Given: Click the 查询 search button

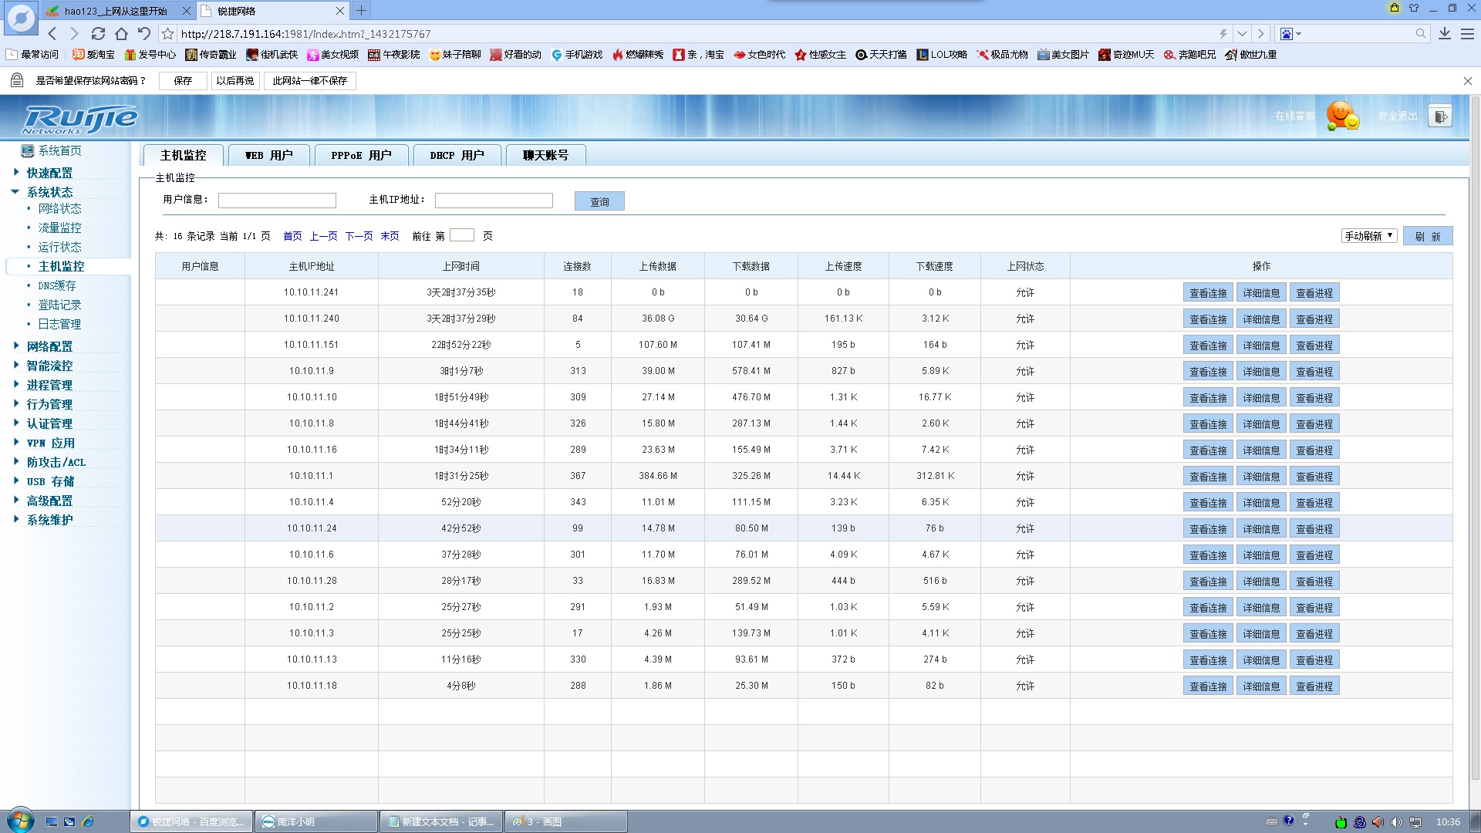Looking at the screenshot, I should coord(599,201).
